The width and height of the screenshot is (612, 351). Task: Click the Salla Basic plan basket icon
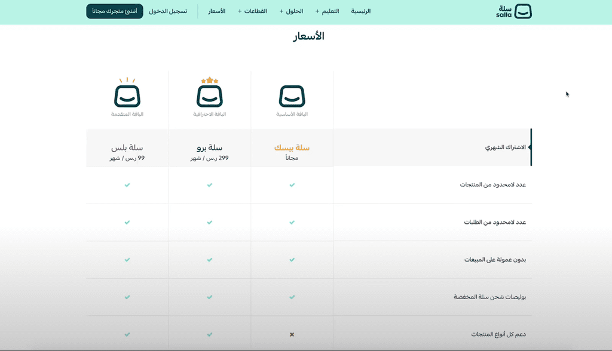coord(292,96)
